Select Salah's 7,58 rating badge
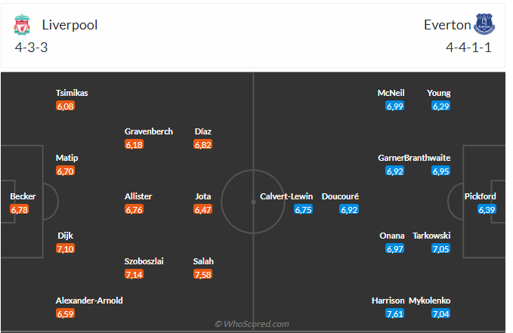The height and width of the screenshot is (333, 513). point(202,274)
